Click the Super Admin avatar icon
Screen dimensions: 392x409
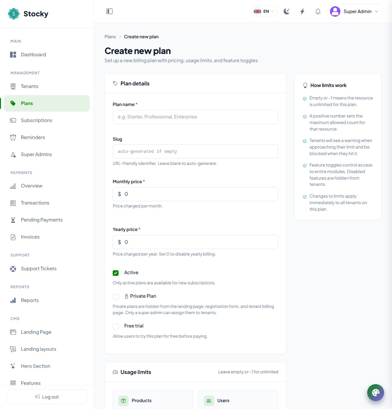pyautogui.click(x=335, y=11)
